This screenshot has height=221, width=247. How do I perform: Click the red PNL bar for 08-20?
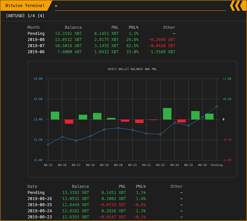pyautogui.click(x=125, y=121)
